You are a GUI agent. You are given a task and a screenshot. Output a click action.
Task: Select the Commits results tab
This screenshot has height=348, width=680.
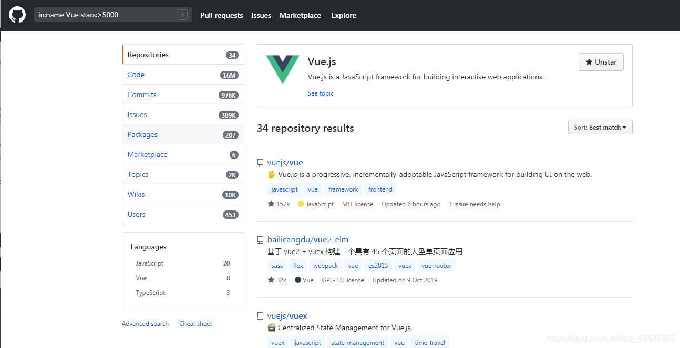click(x=183, y=95)
